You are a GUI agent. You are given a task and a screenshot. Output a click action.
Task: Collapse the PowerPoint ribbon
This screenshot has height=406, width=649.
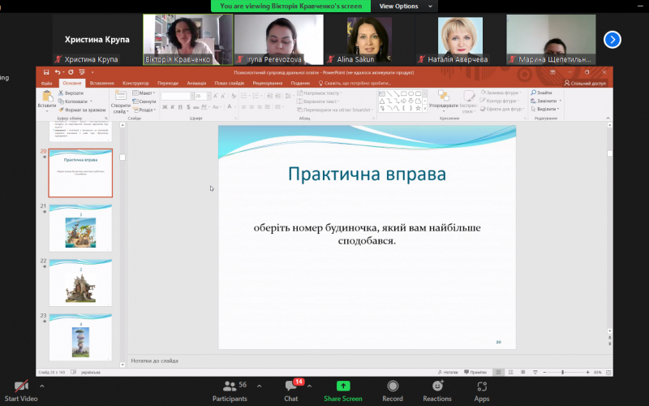click(608, 118)
